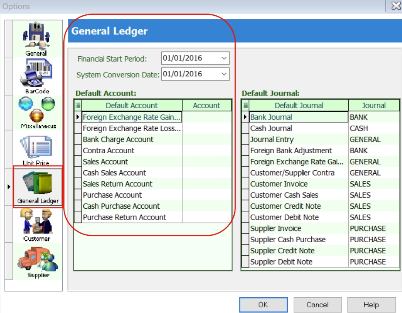Screen dimensions: 402x313
Task: Open the General options category icon
Action: tap(37, 38)
